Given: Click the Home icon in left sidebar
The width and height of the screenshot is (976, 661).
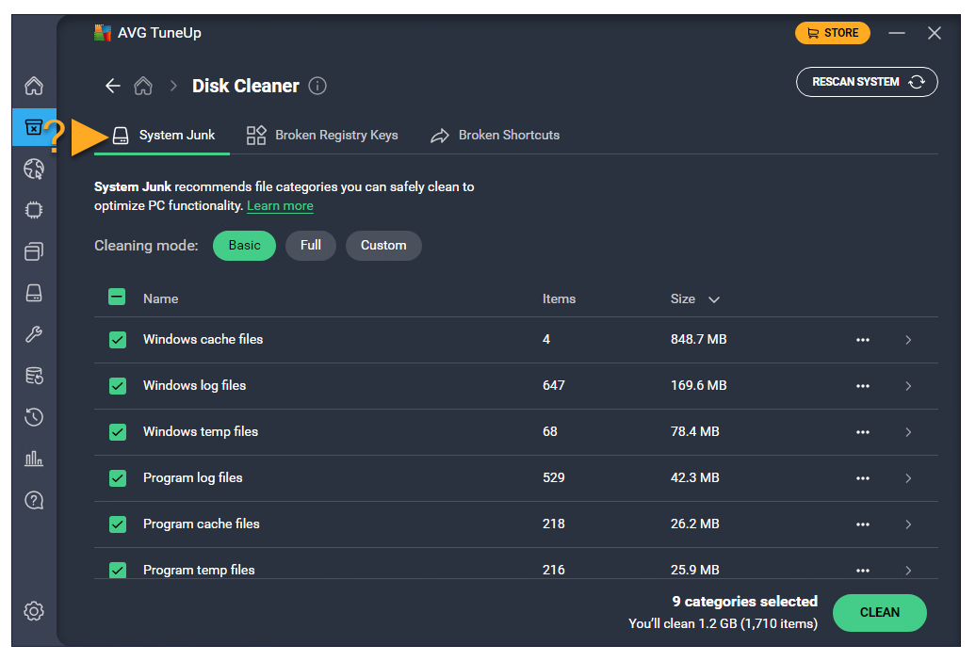Looking at the screenshot, I should click(34, 87).
